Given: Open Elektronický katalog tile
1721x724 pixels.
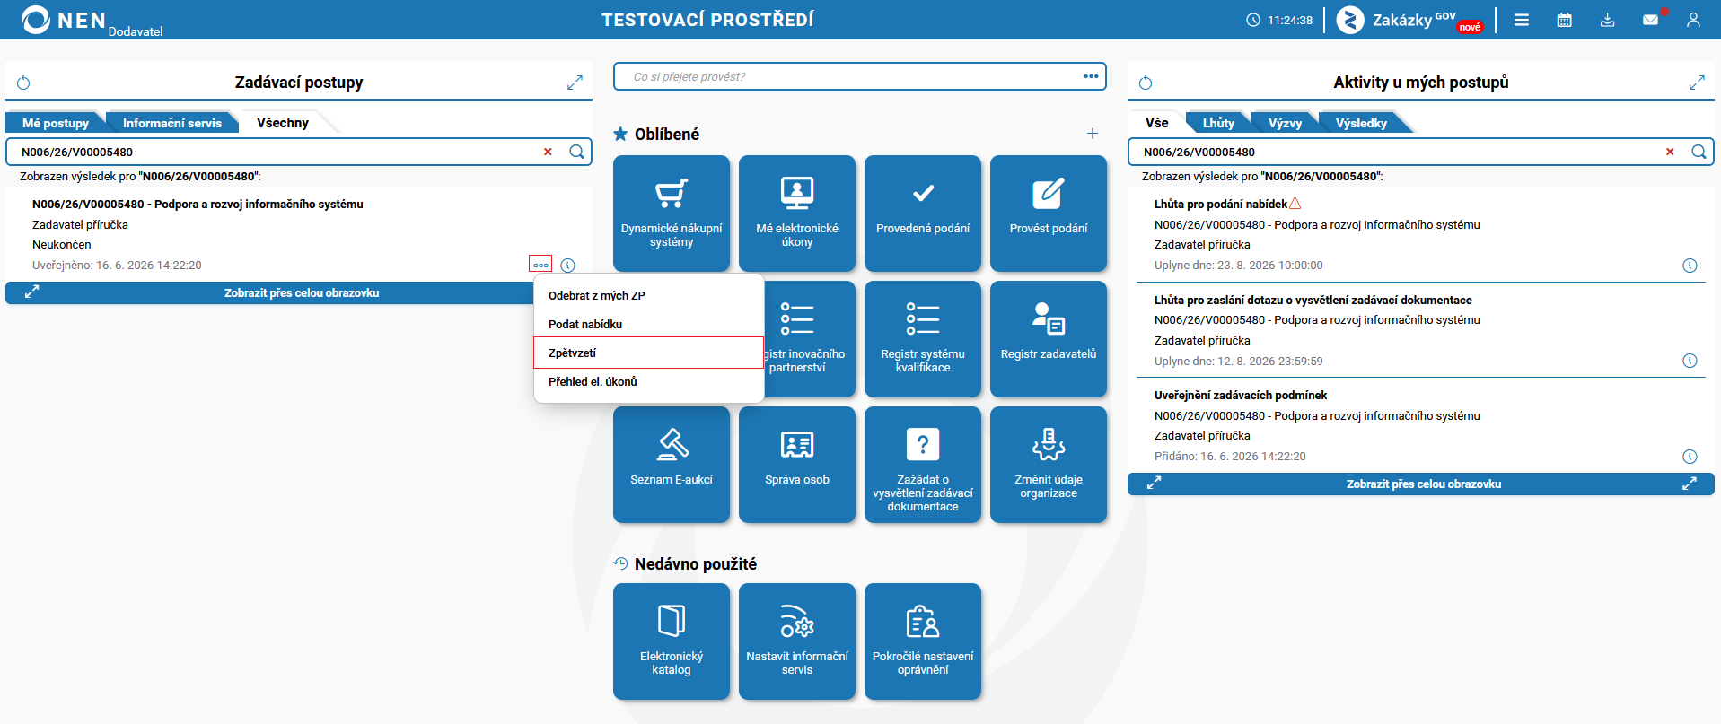Looking at the screenshot, I should pyautogui.click(x=672, y=641).
